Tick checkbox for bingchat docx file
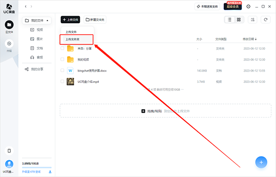This screenshot has height=177, width=276. click(62, 70)
